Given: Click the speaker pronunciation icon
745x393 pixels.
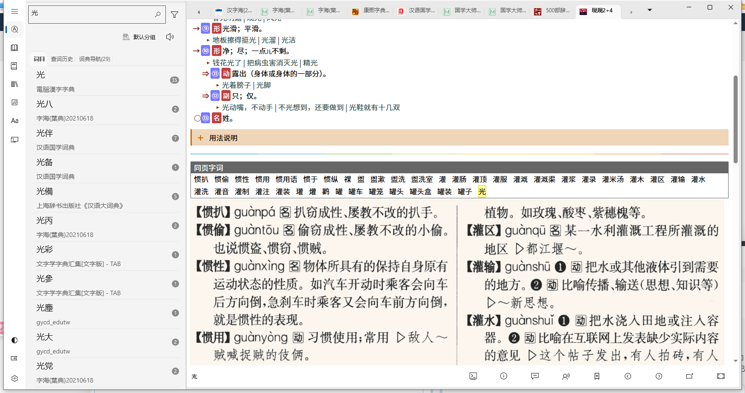Looking at the screenshot, I should tap(170, 37).
